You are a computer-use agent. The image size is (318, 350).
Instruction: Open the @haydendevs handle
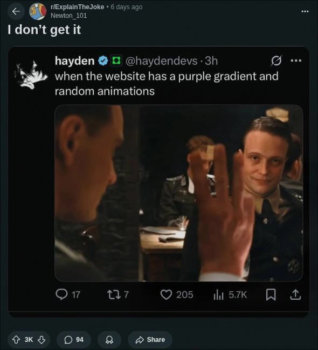pyautogui.click(x=162, y=60)
